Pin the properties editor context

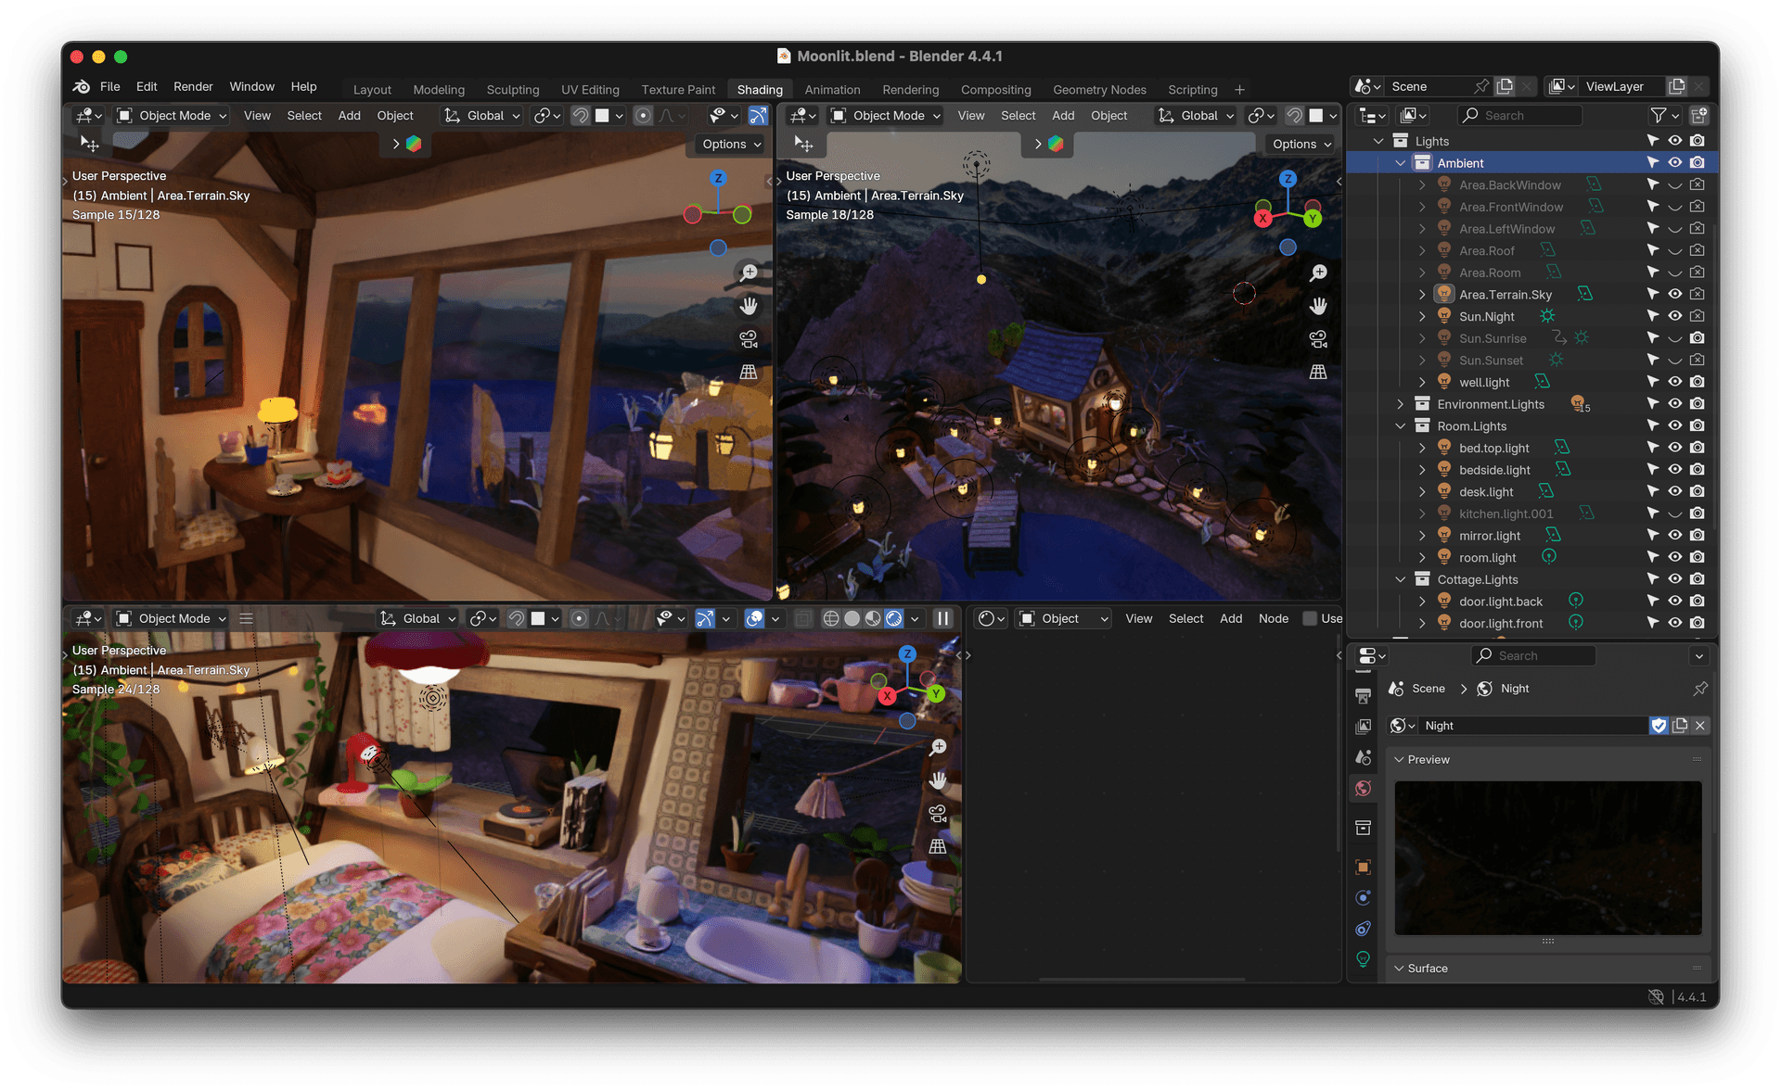pos(1700,689)
